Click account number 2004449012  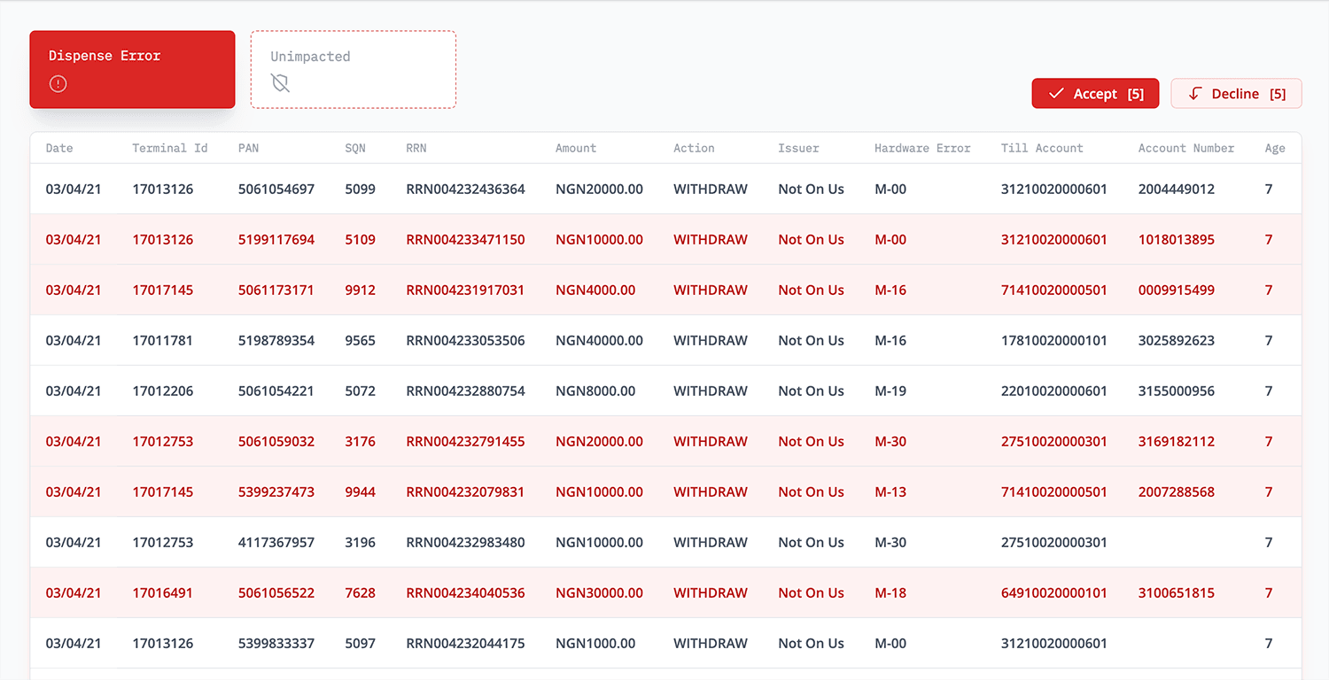pos(1177,189)
